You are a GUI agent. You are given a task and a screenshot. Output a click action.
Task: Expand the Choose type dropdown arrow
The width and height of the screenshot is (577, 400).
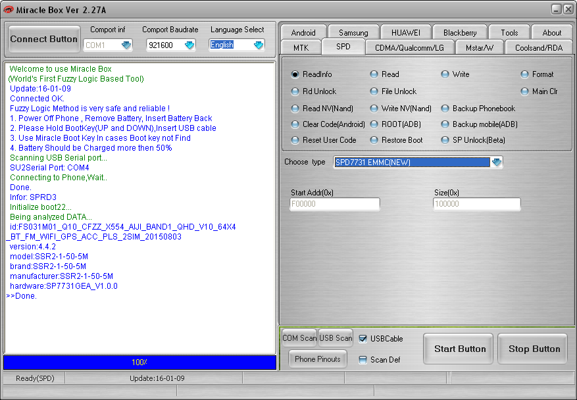[x=497, y=162]
